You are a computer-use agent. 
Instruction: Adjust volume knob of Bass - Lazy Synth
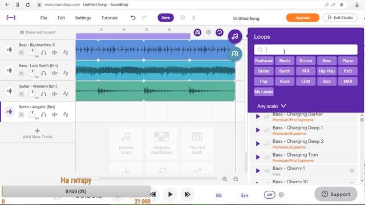(32, 73)
